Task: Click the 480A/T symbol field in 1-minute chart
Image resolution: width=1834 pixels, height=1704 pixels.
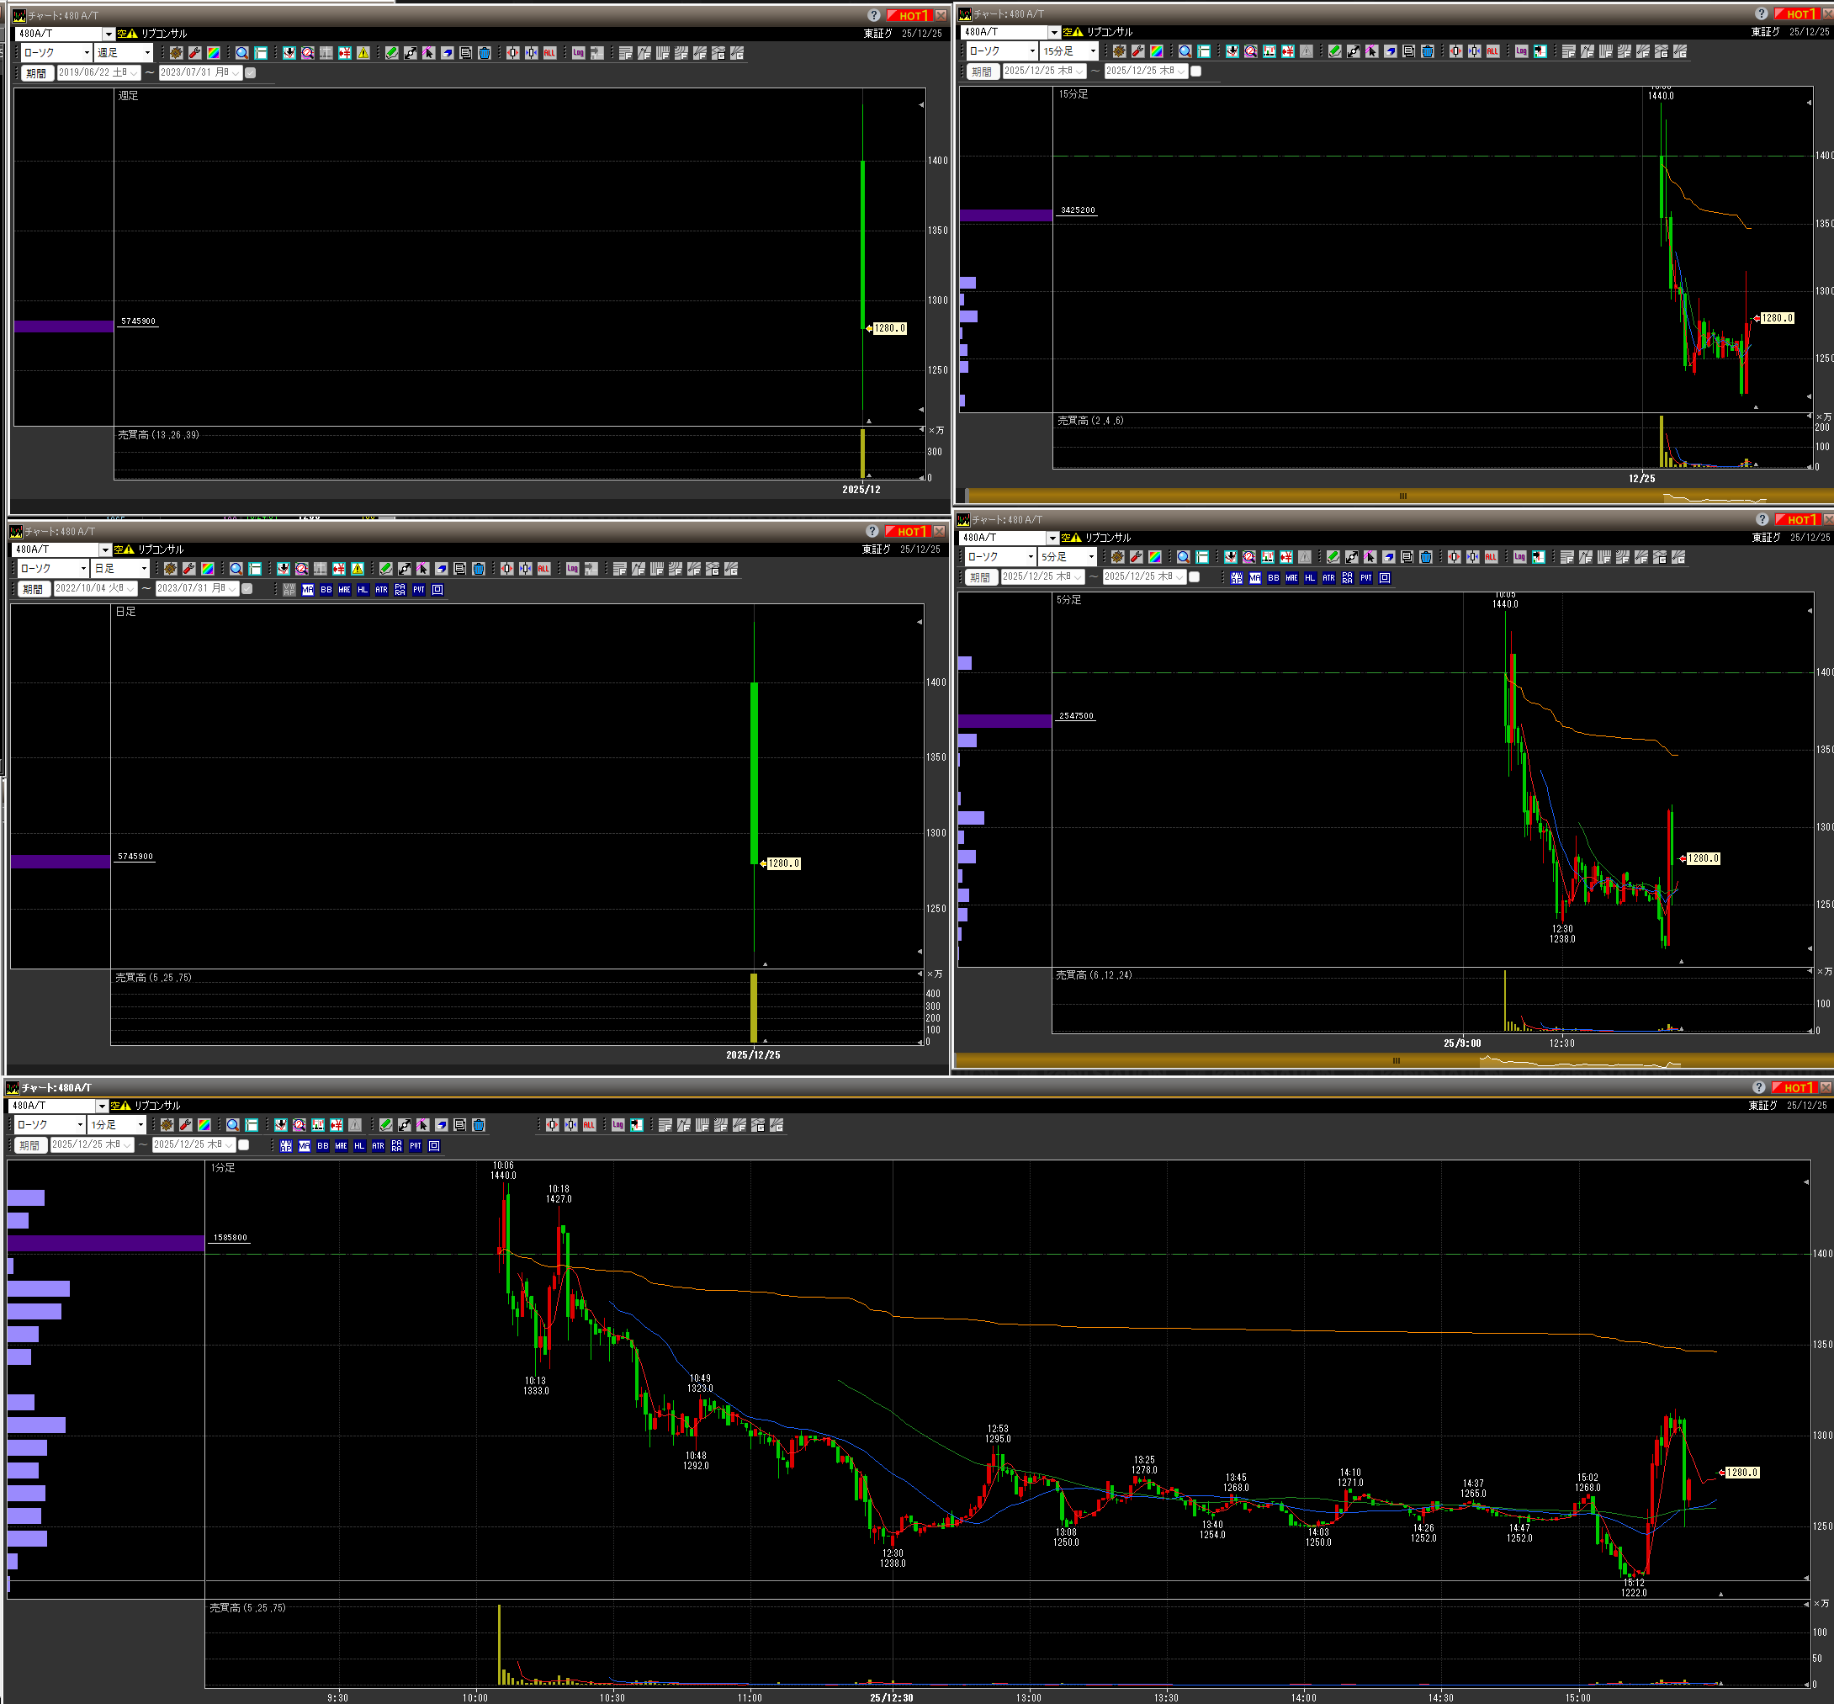Action: click(52, 1106)
